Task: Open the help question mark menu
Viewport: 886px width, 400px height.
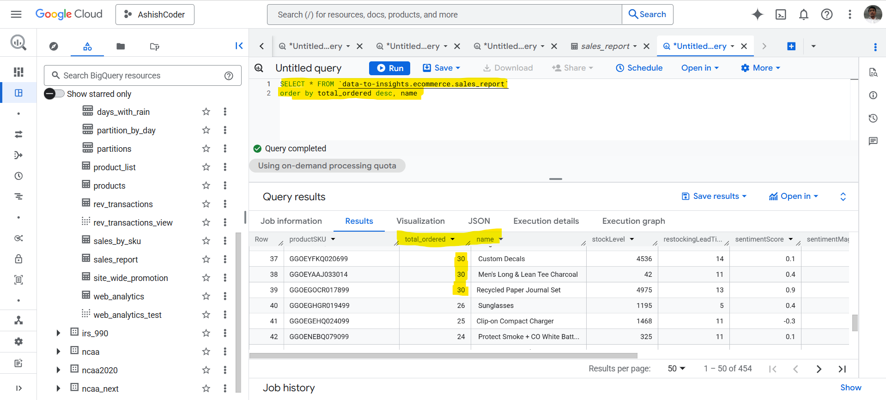Action: click(x=827, y=14)
